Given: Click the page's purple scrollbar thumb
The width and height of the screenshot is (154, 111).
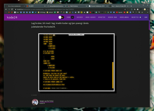Looking at the screenshot, I should point(149,25).
